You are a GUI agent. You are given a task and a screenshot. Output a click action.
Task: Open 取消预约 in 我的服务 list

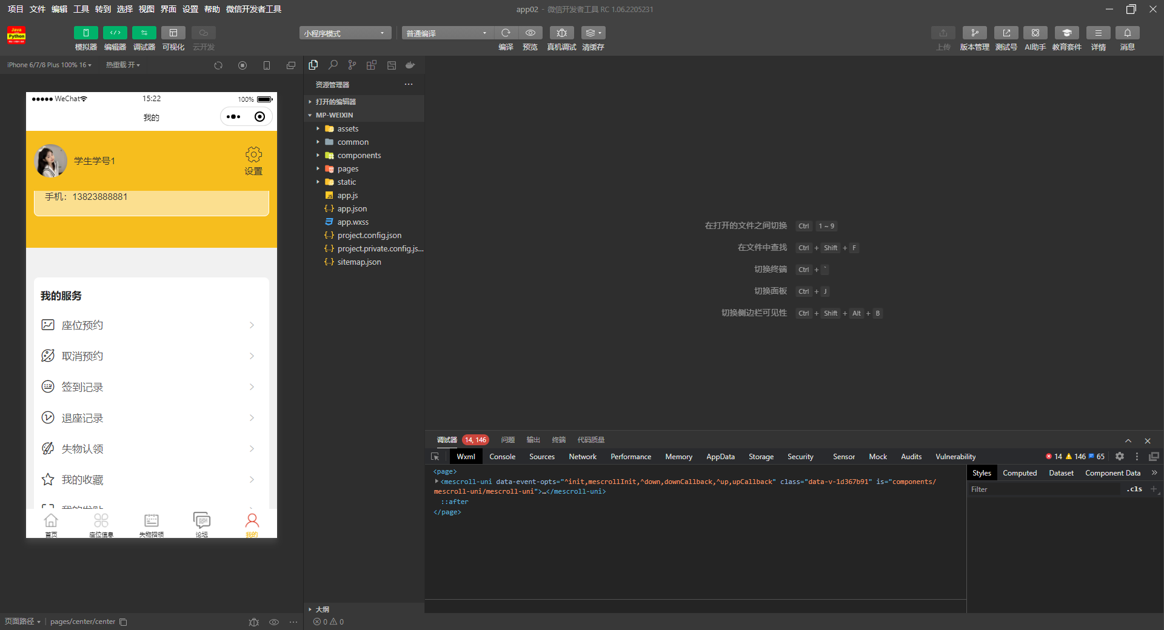pyautogui.click(x=152, y=356)
